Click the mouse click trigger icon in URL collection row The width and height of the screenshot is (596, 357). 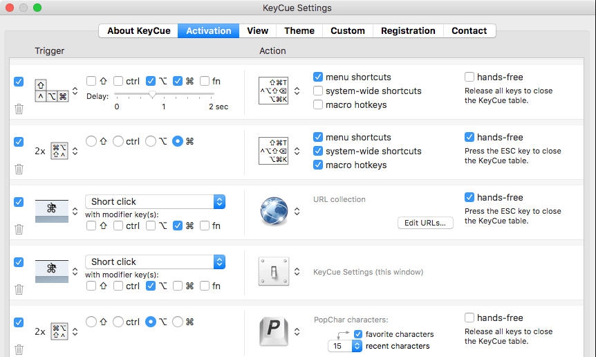point(52,211)
